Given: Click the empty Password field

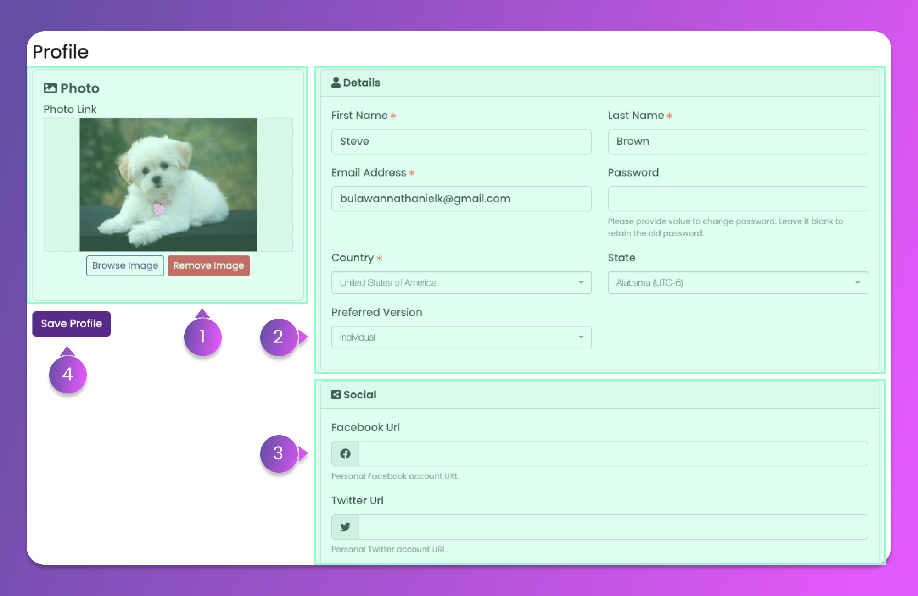Looking at the screenshot, I should pyautogui.click(x=738, y=199).
